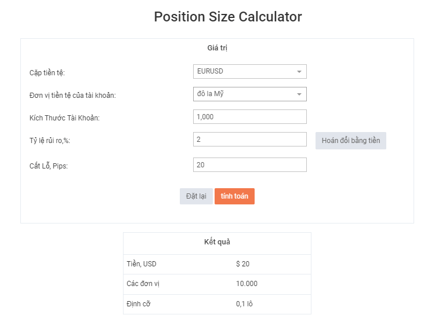Open the EURUSD currency pair dropdown
Image resolution: width=435 pixels, height=326 pixels.
tap(249, 71)
